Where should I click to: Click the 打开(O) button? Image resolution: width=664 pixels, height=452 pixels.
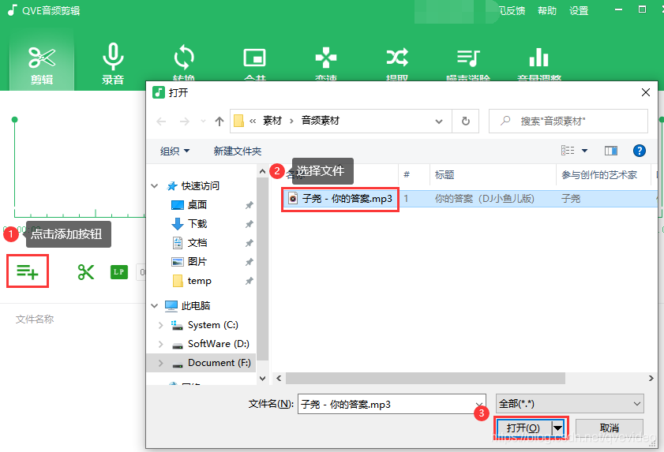coord(523,428)
